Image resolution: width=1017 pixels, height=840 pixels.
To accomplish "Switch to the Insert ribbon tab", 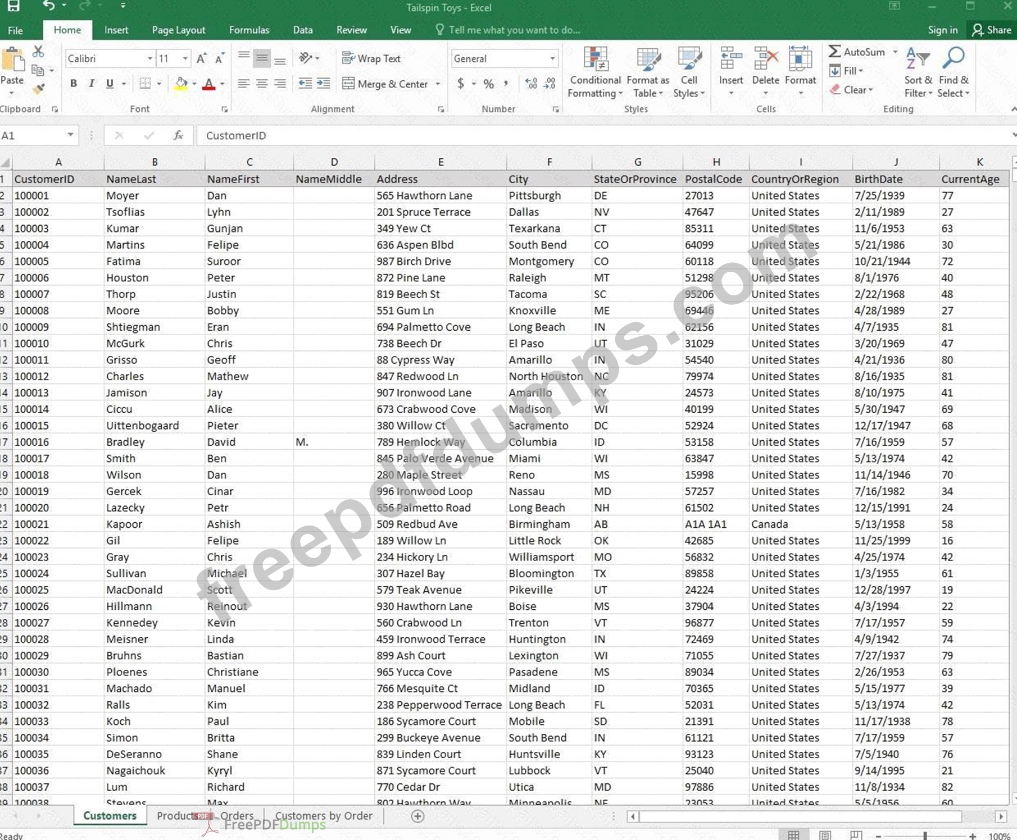I will (116, 30).
